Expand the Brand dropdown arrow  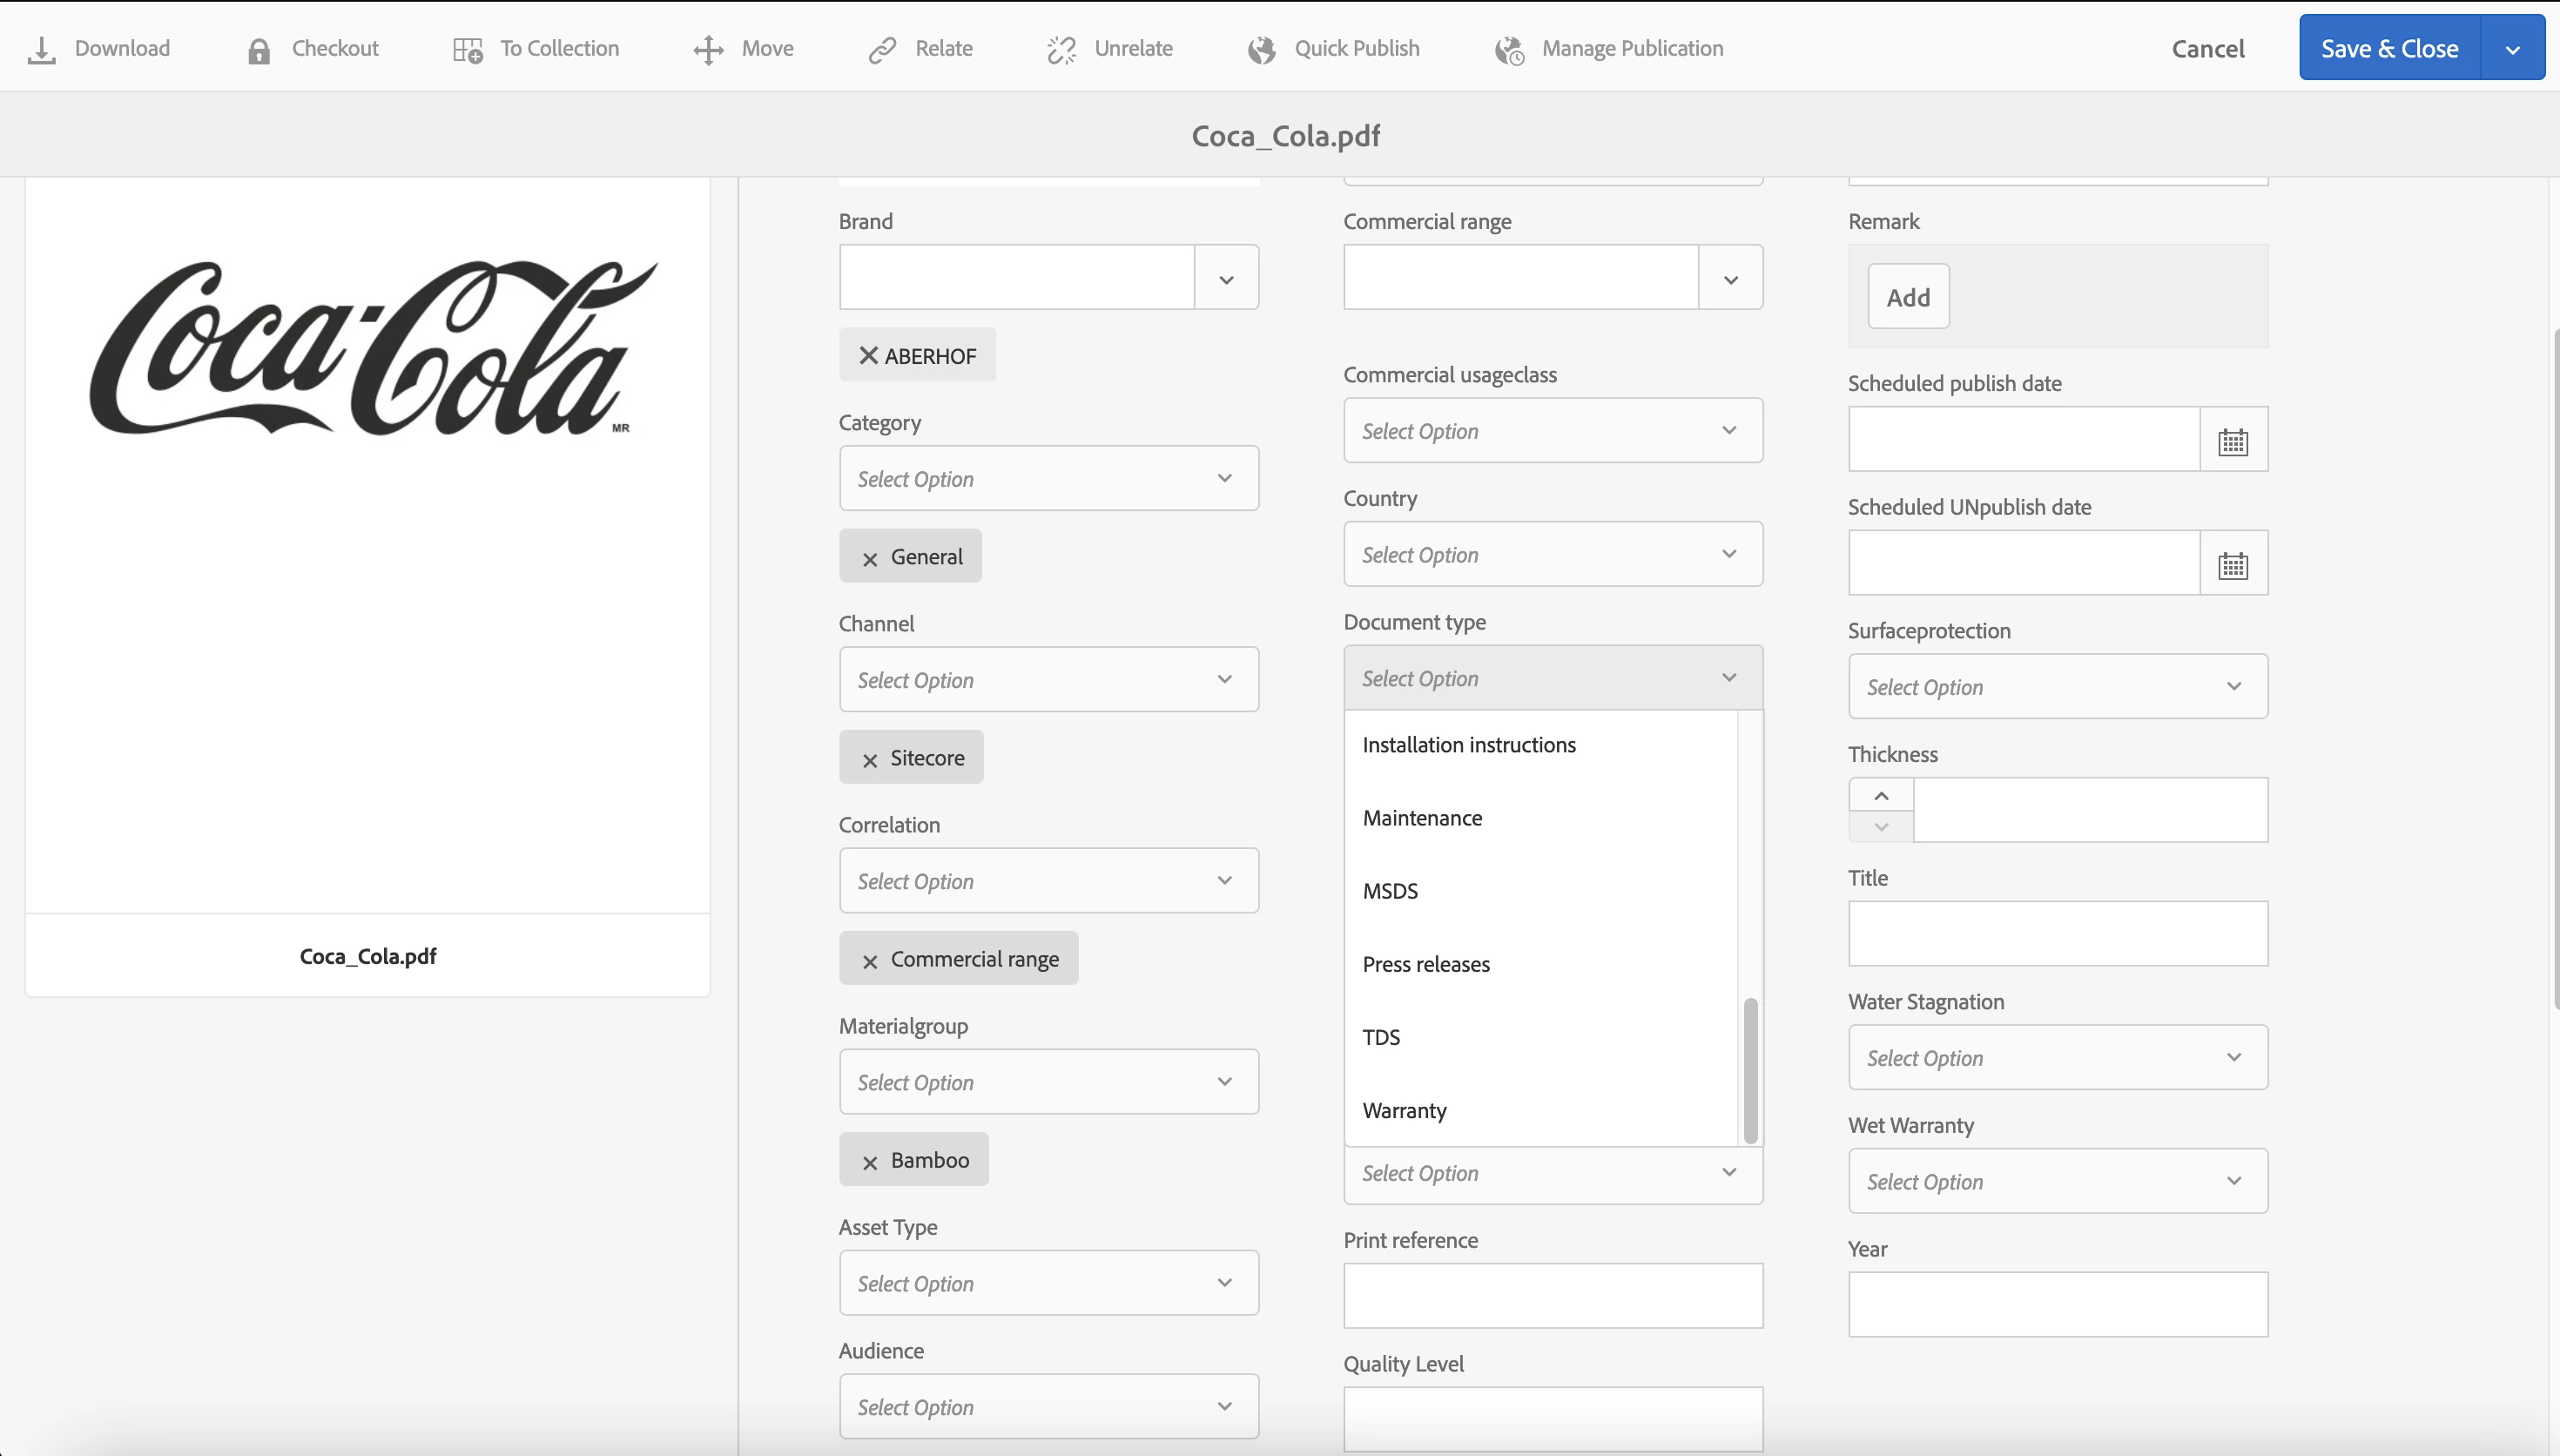click(x=1227, y=278)
